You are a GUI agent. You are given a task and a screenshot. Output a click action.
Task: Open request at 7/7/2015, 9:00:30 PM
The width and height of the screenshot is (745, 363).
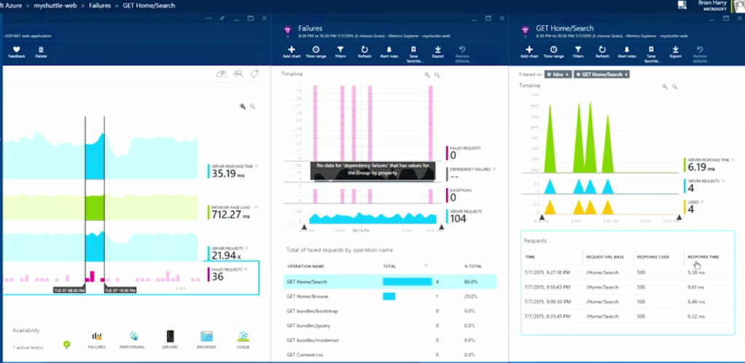coord(627,302)
